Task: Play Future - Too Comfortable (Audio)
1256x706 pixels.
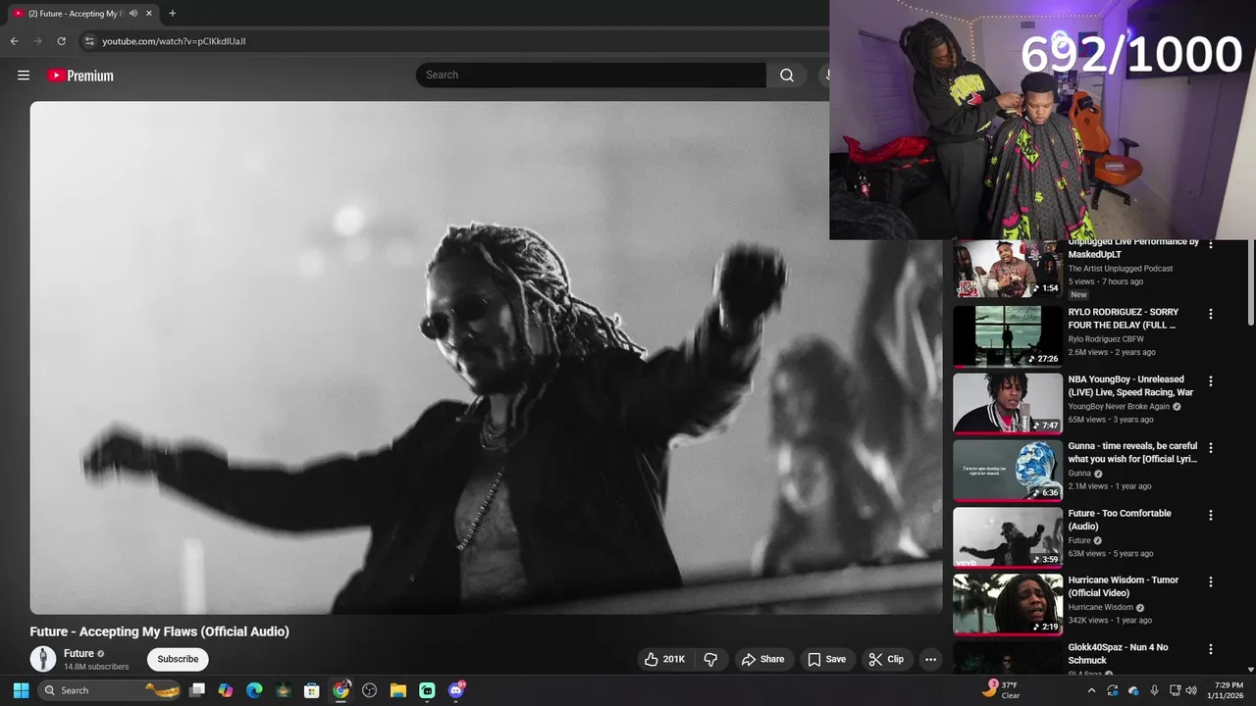Action: coord(1008,536)
